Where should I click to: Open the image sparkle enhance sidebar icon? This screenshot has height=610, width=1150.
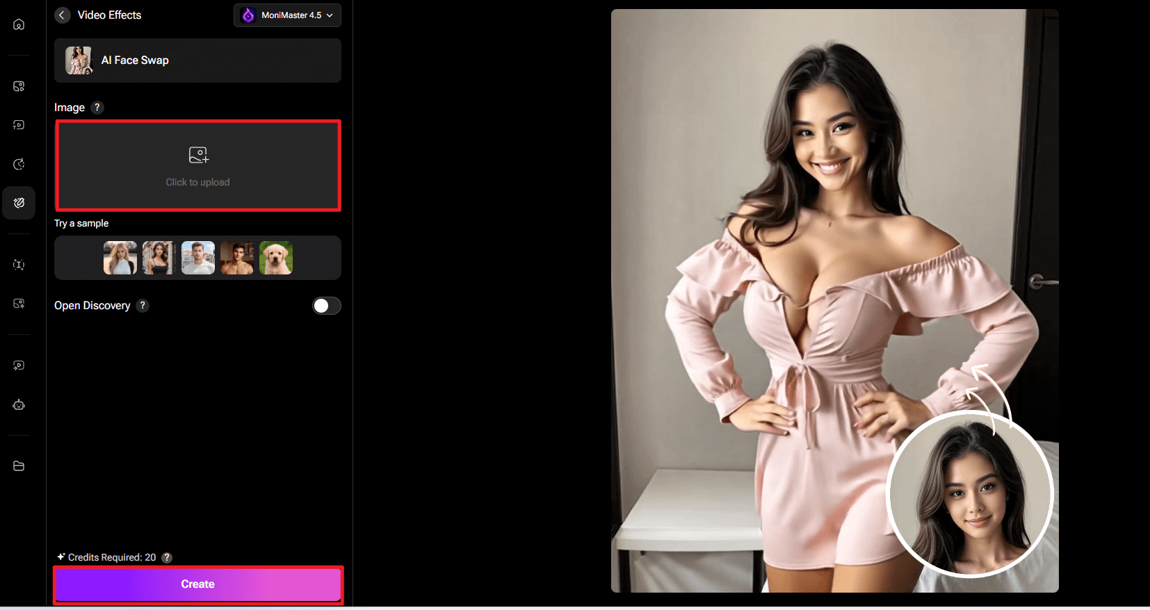19,304
